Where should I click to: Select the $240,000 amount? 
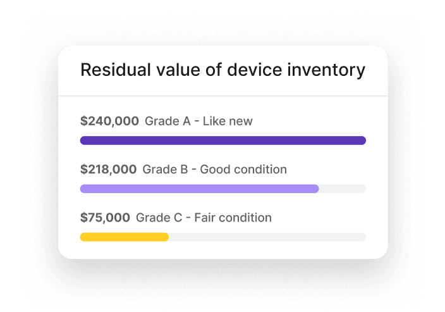[x=109, y=121]
